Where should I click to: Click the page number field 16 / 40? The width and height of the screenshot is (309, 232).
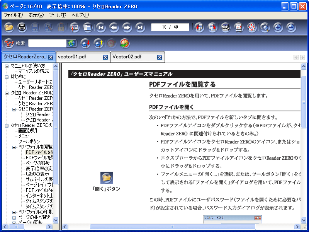(170, 27)
